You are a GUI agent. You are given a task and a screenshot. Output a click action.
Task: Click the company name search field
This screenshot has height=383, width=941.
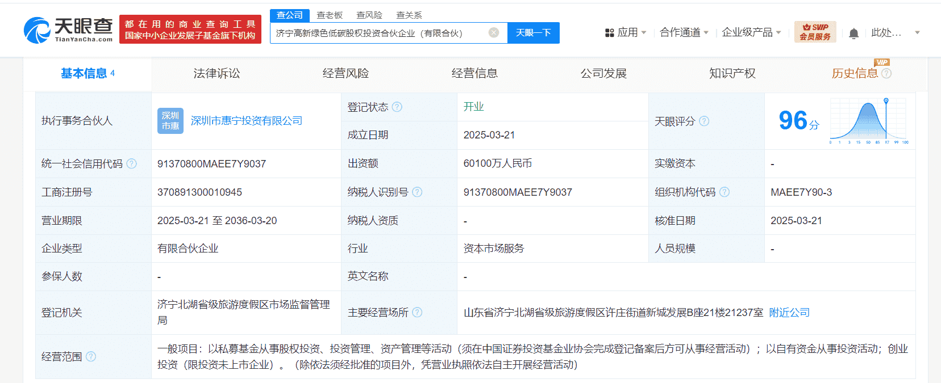click(x=378, y=33)
